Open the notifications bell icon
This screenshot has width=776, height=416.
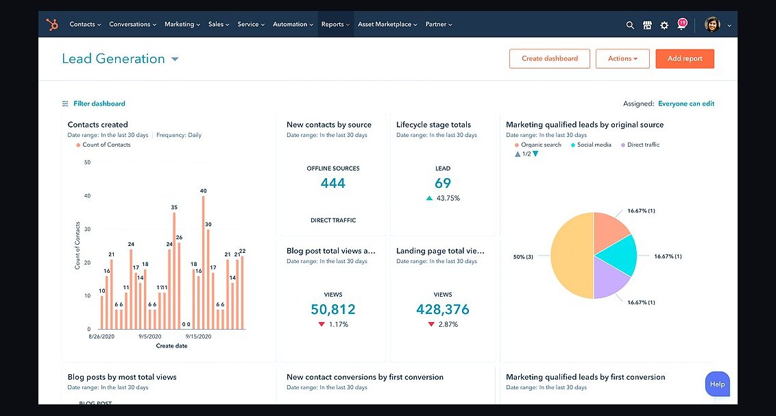[682, 24]
